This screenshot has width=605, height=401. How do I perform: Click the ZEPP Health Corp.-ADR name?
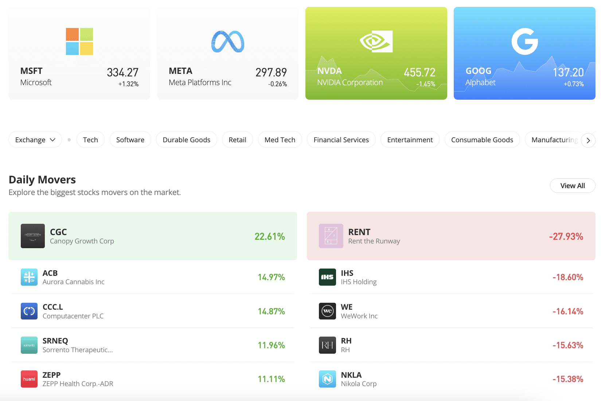(x=78, y=384)
